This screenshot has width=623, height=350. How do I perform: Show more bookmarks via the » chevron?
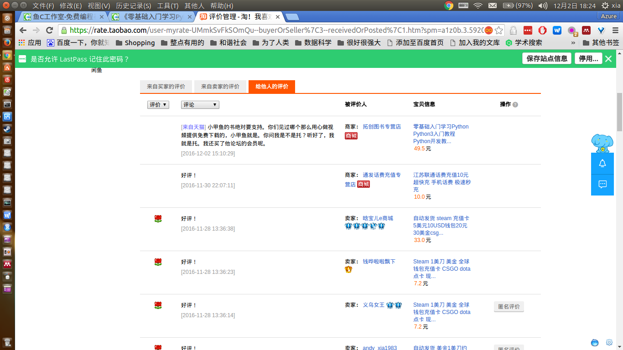(573, 42)
